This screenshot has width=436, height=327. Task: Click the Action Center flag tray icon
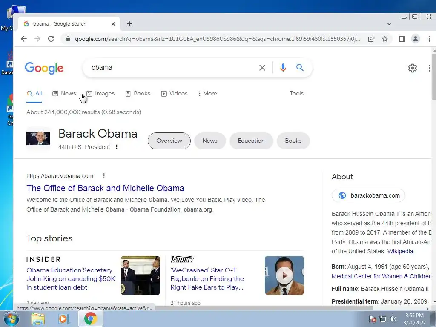(373, 319)
